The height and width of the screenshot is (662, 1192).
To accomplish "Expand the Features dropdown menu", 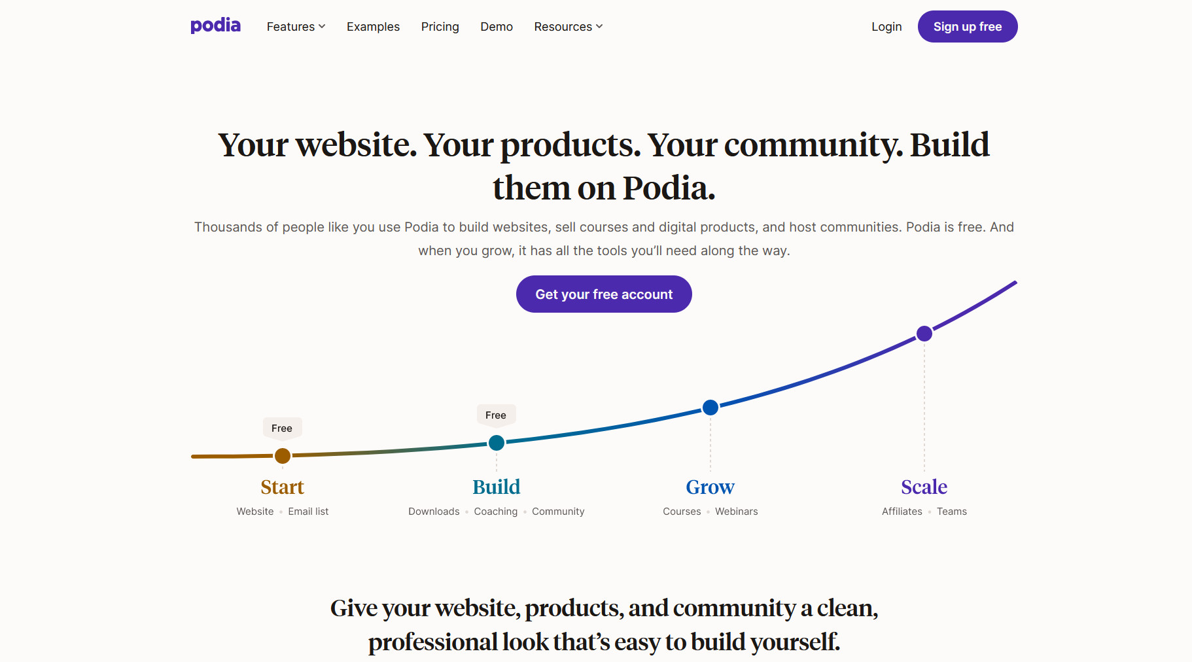I will point(296,27).
